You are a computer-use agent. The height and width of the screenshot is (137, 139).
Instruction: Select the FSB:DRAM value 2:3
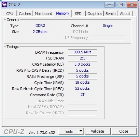tap(82, 58)
